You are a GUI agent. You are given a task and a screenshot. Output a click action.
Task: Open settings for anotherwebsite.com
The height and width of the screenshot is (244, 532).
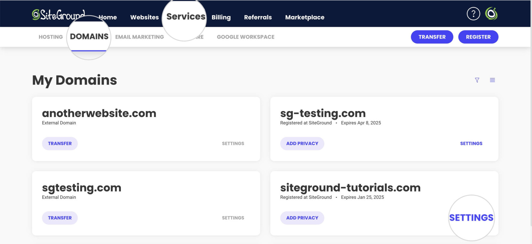(x=233, y=143)
